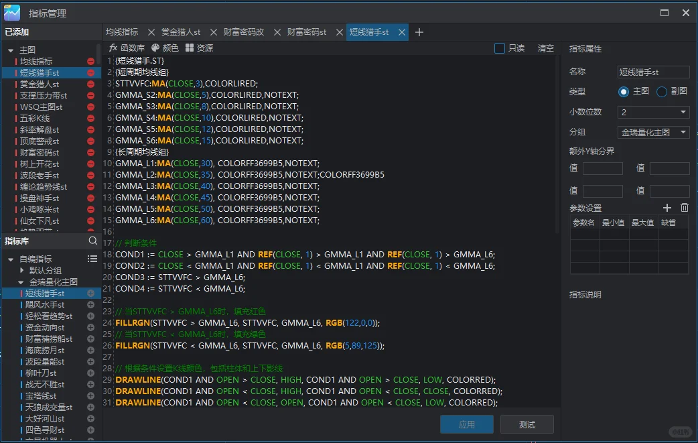Remove 赏金猎人st using red minus icon
This screenshot has height=443, width=698.
click(x=91, y=84)
